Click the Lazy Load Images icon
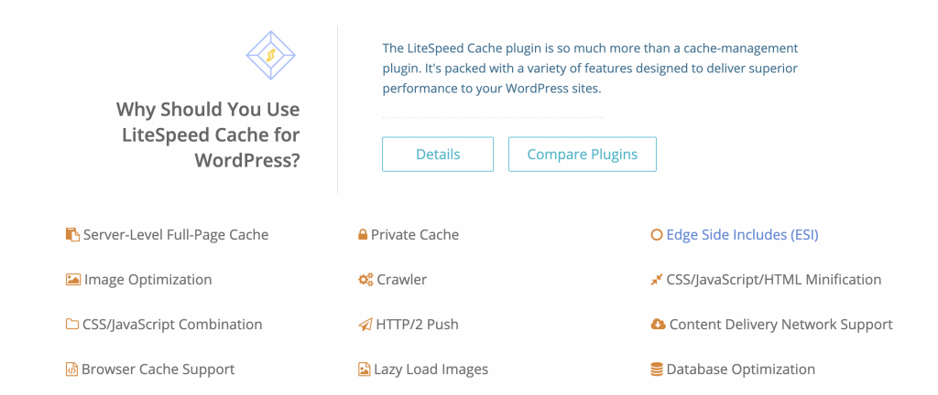Viewport: 938px width, 395px height. (364, 369)
